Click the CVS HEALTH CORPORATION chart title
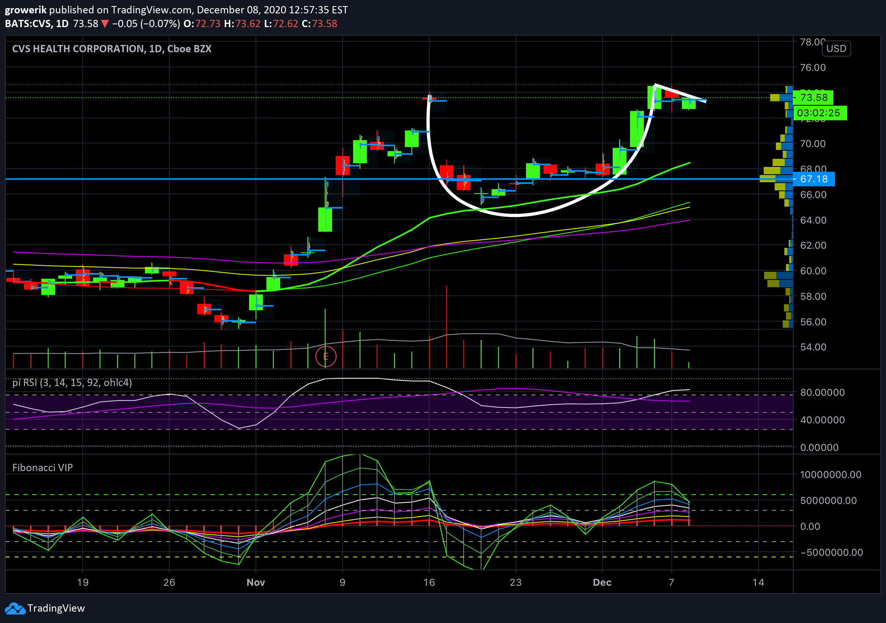This screenshot has height=623, width=886. point(112,49)
